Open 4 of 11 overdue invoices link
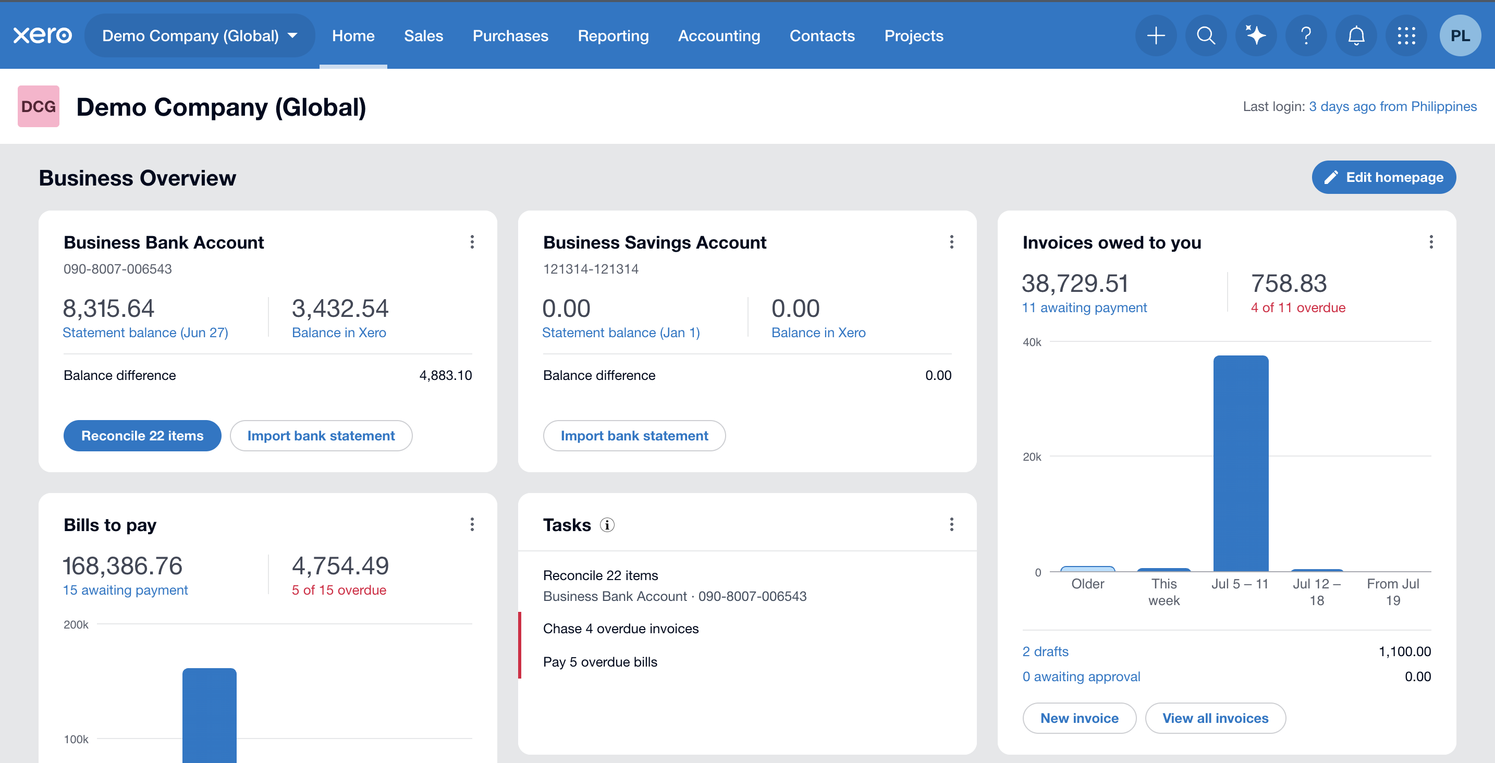This screenshot has height=763, width=1495. coord(1297,307)
